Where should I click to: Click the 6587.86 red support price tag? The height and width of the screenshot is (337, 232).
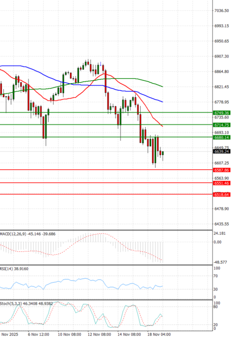coord(221,170)
